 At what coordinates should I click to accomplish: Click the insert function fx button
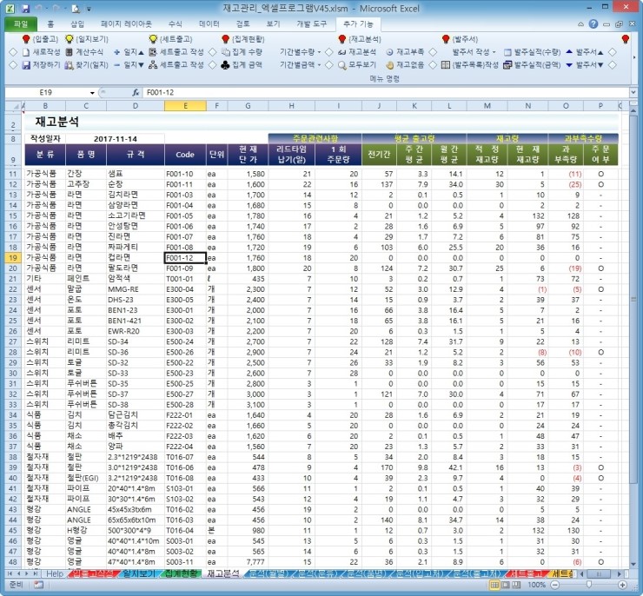click(x=136, y=93)
